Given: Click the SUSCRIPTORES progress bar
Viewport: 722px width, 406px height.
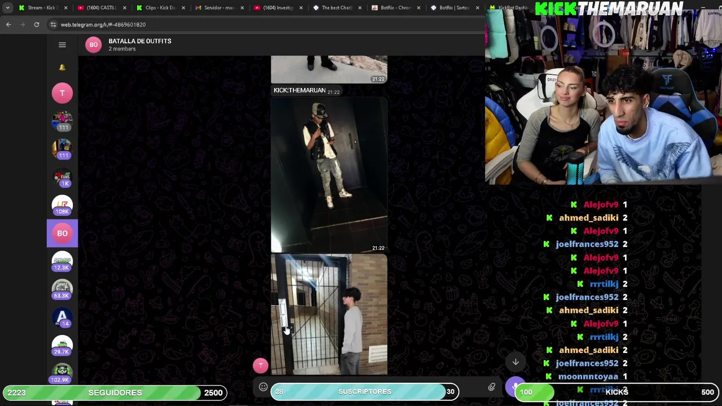Looking at the screenshot, I should pos(364,391).
